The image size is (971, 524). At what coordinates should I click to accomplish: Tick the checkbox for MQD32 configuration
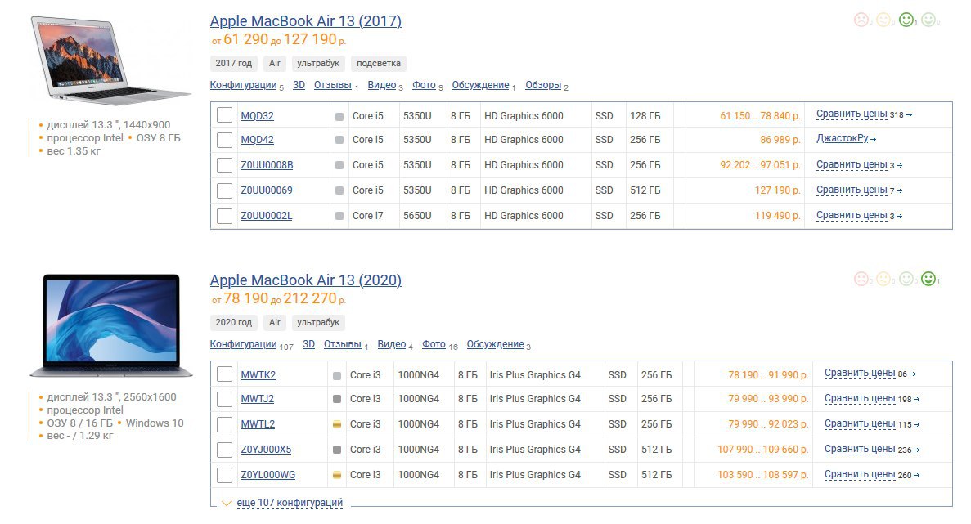tap(224, 115)
